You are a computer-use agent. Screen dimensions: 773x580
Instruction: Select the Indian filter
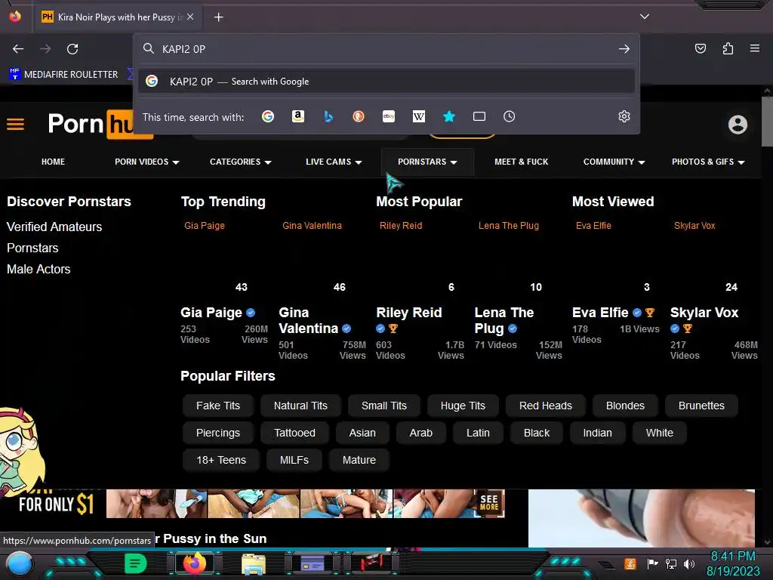(597, 433)
